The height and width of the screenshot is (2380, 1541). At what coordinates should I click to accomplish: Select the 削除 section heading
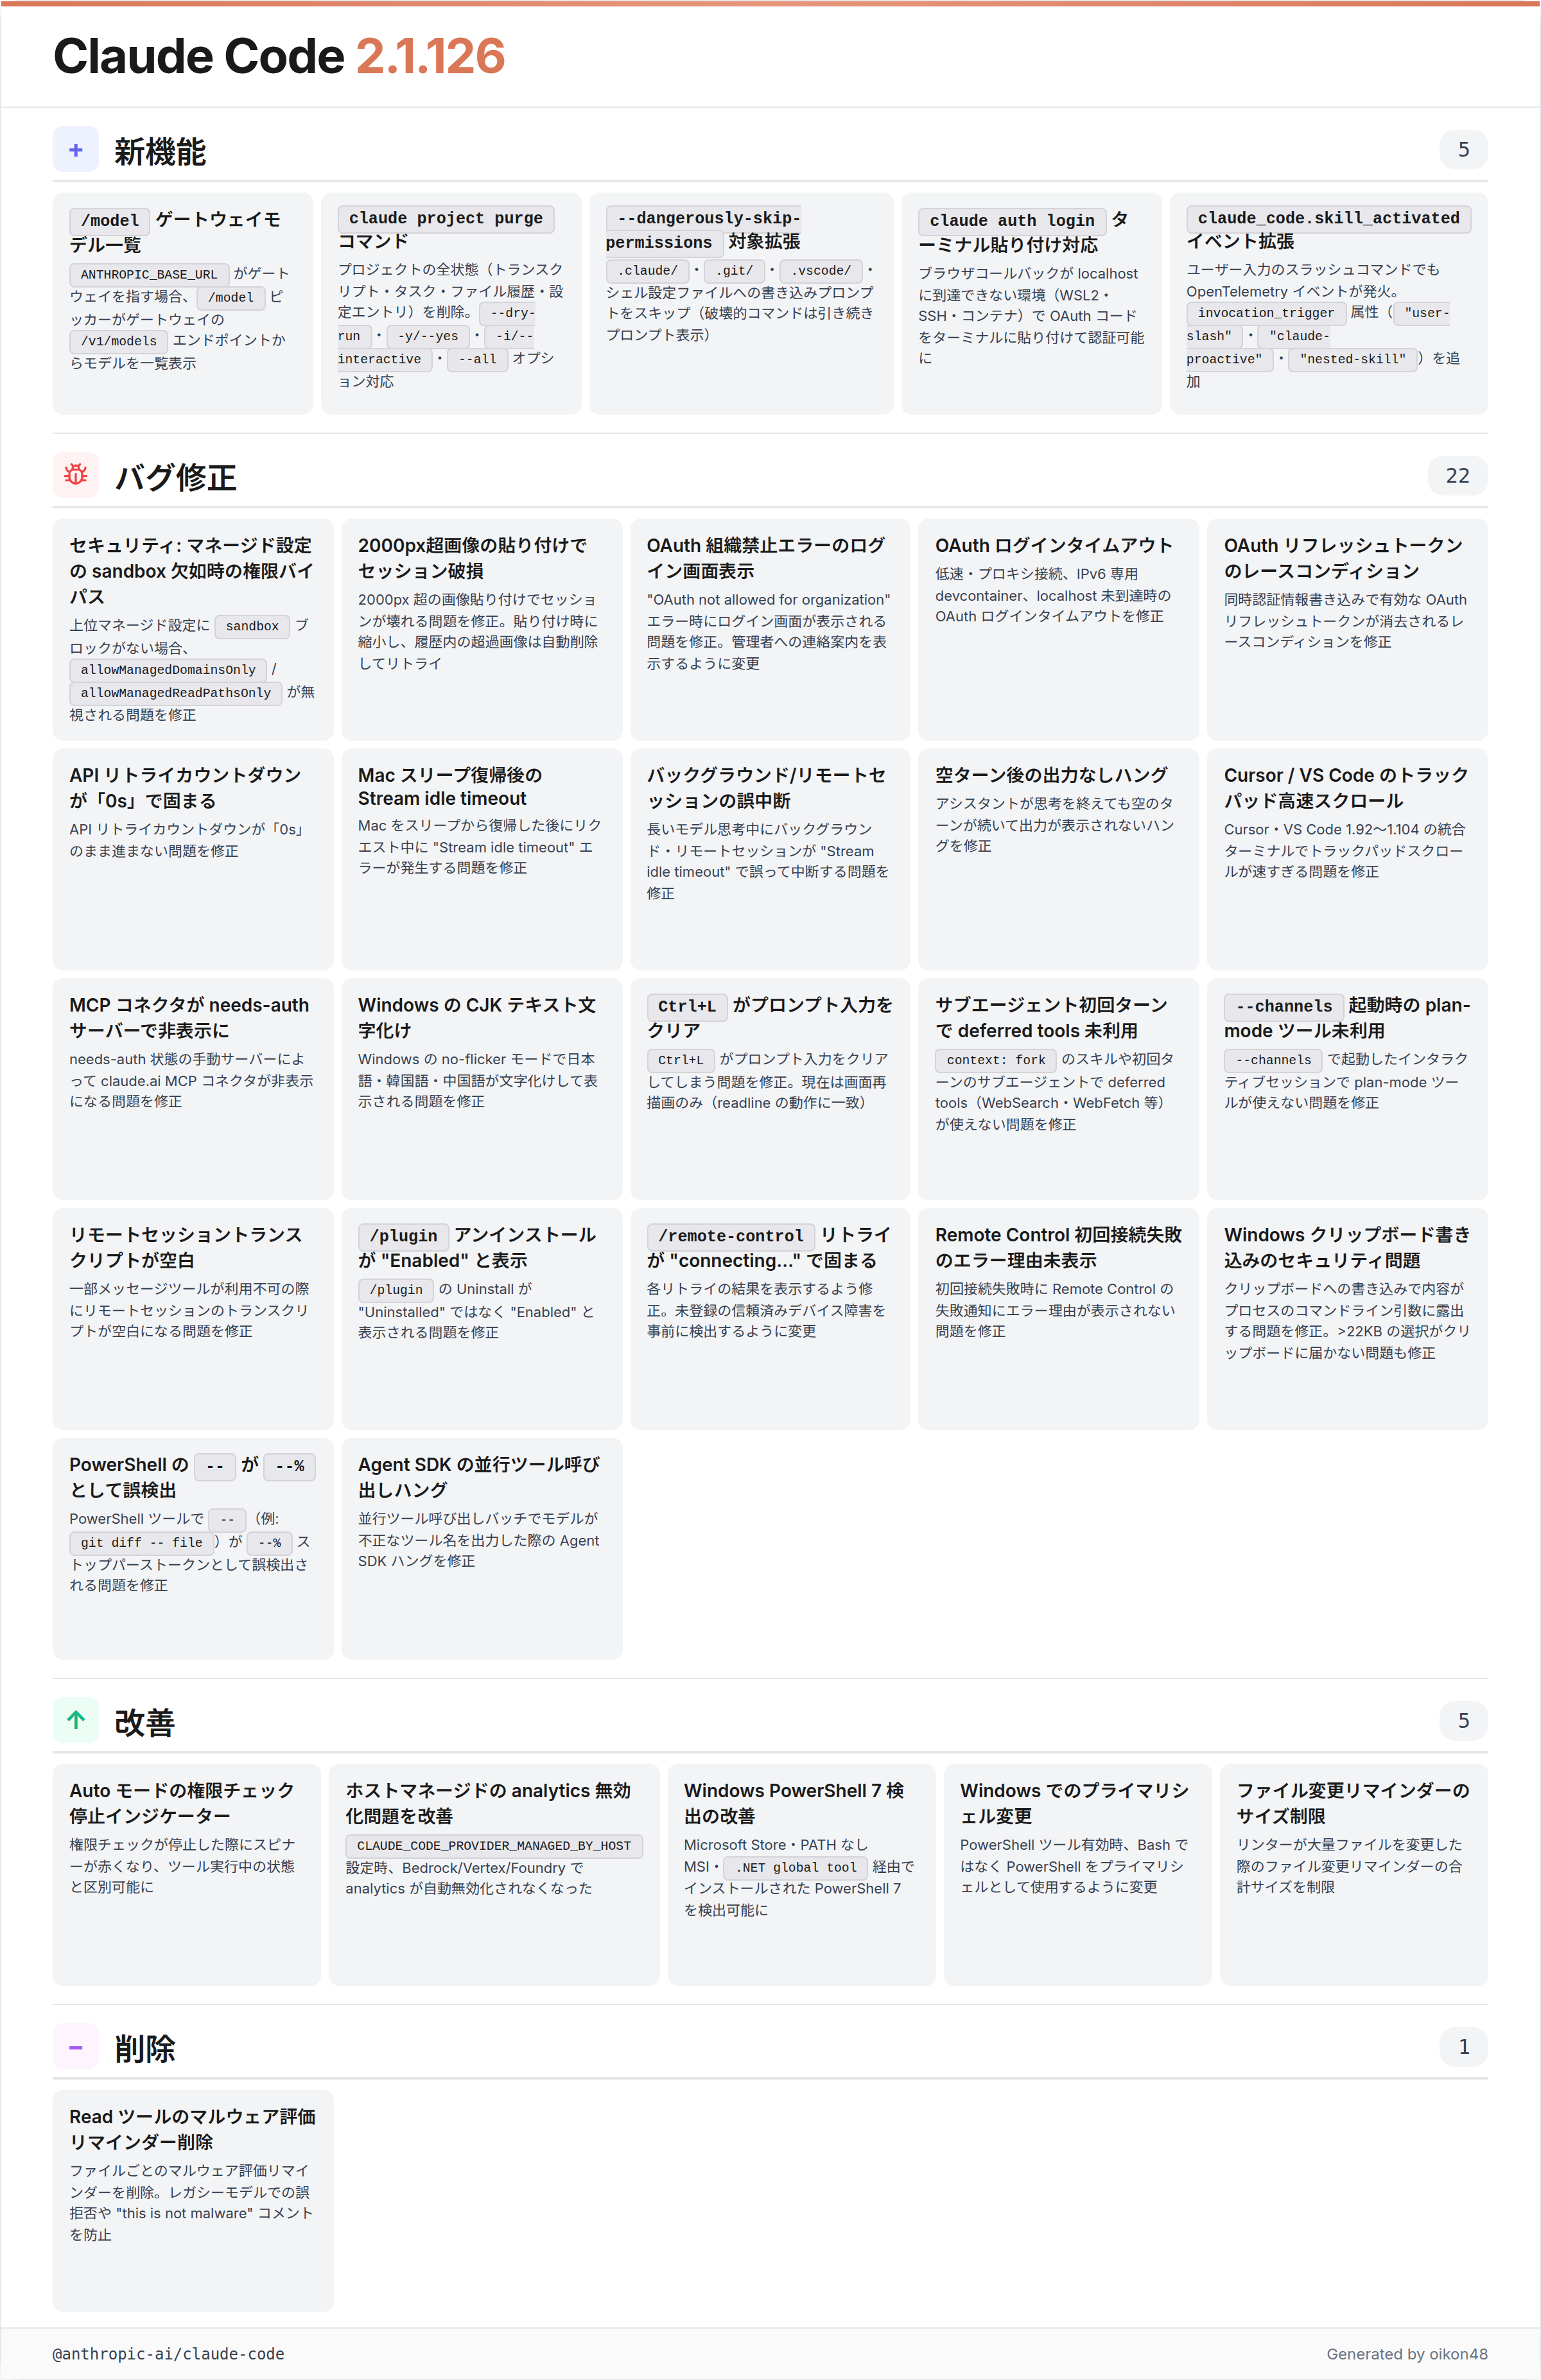click(x=144, y=2049)
